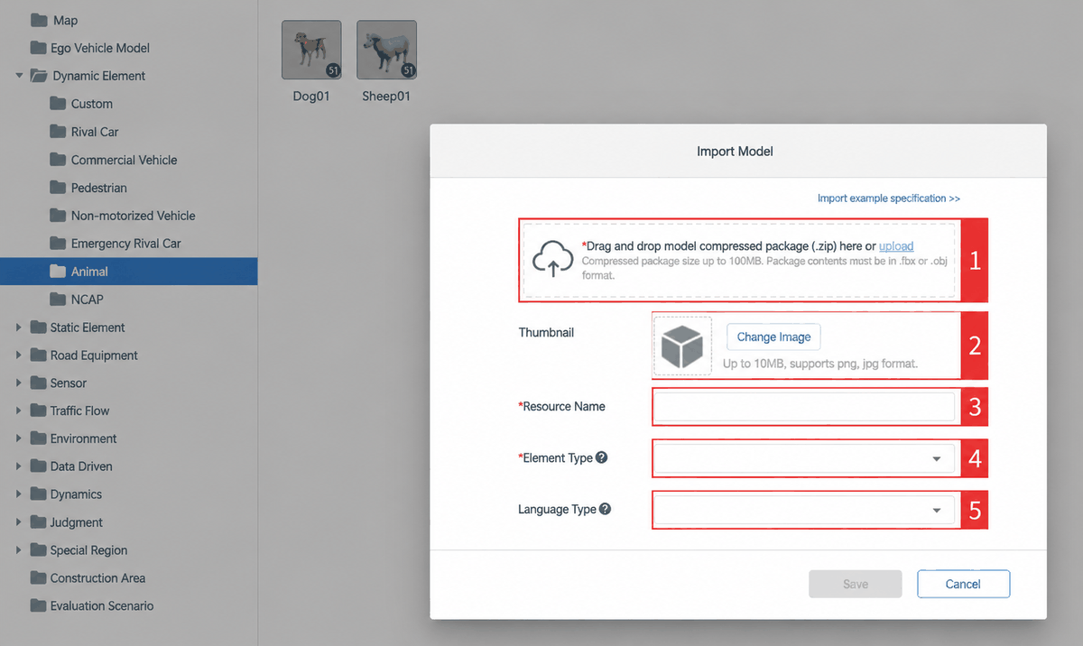1083x646 pixels.
Task: Expand the Special Region tree node
Action: (19, 550)
